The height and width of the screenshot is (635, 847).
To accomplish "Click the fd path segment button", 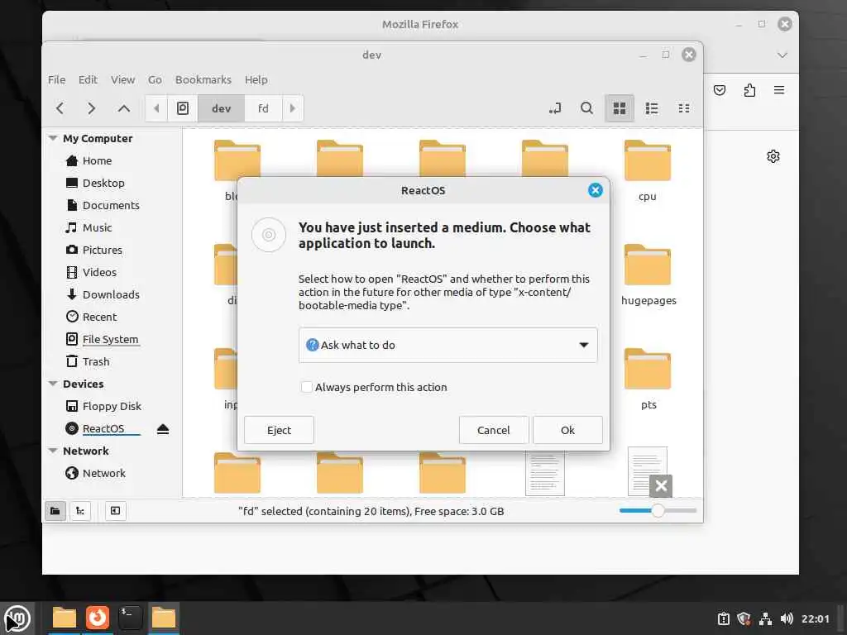I will click(263, 108).
